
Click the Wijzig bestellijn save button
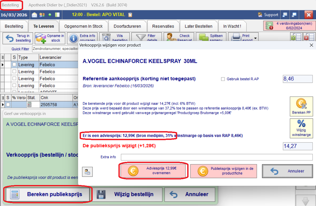(127, 195)
